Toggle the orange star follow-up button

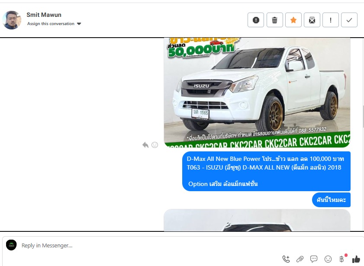pyautogui.click(x=293, y=20)
